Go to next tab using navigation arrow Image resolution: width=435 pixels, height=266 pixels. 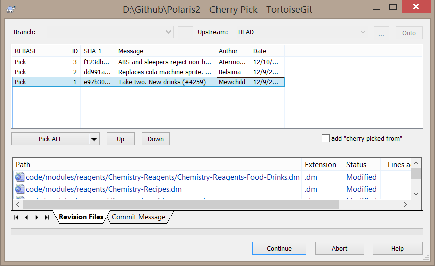[x=37, y=217]
